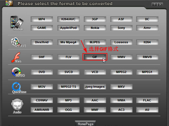Pick the Sony device format
Image resolution: width=169 pixels, height=126 pixels.
pos(121,28)
